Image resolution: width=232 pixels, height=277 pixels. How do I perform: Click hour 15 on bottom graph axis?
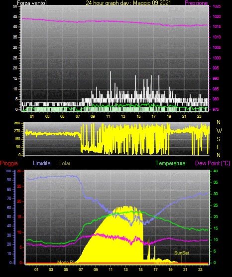point(140,270)
